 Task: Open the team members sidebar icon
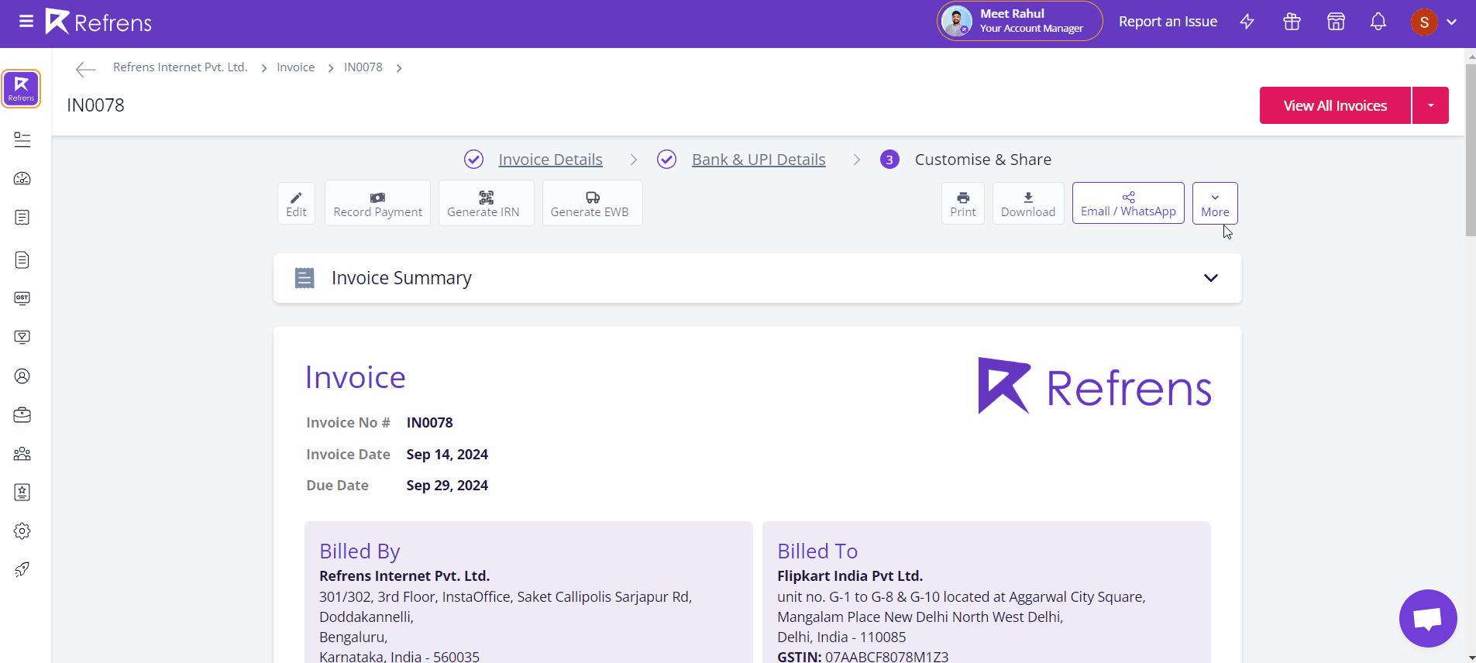[x=22, y=454]
